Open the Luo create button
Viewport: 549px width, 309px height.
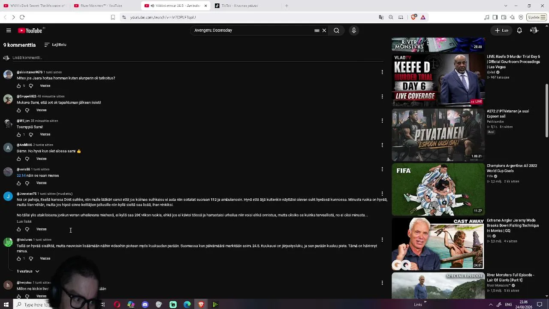point(501,30)
